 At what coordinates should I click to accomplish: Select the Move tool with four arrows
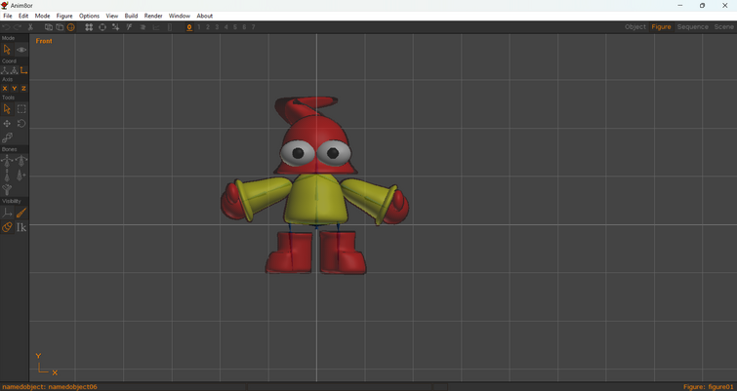click(x=7, y=124)
